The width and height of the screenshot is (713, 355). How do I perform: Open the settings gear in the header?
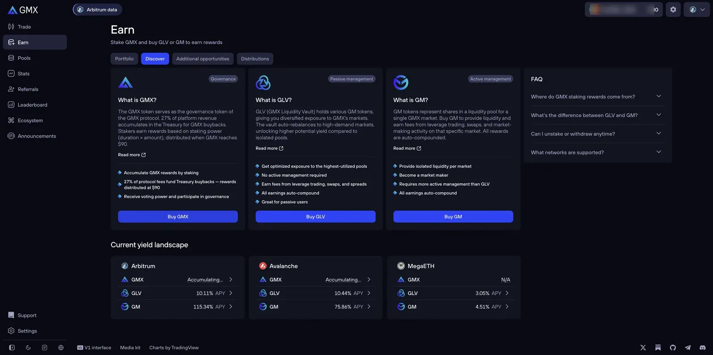[x=673, y=9]
